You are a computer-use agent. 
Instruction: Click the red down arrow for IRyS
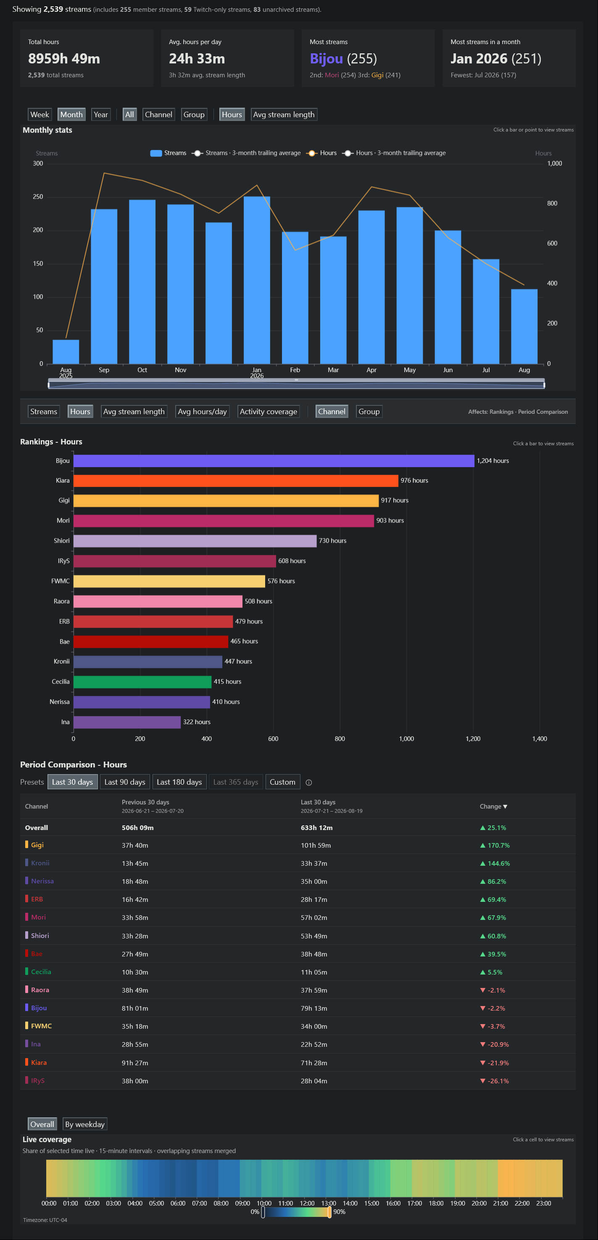point(482,1081)
